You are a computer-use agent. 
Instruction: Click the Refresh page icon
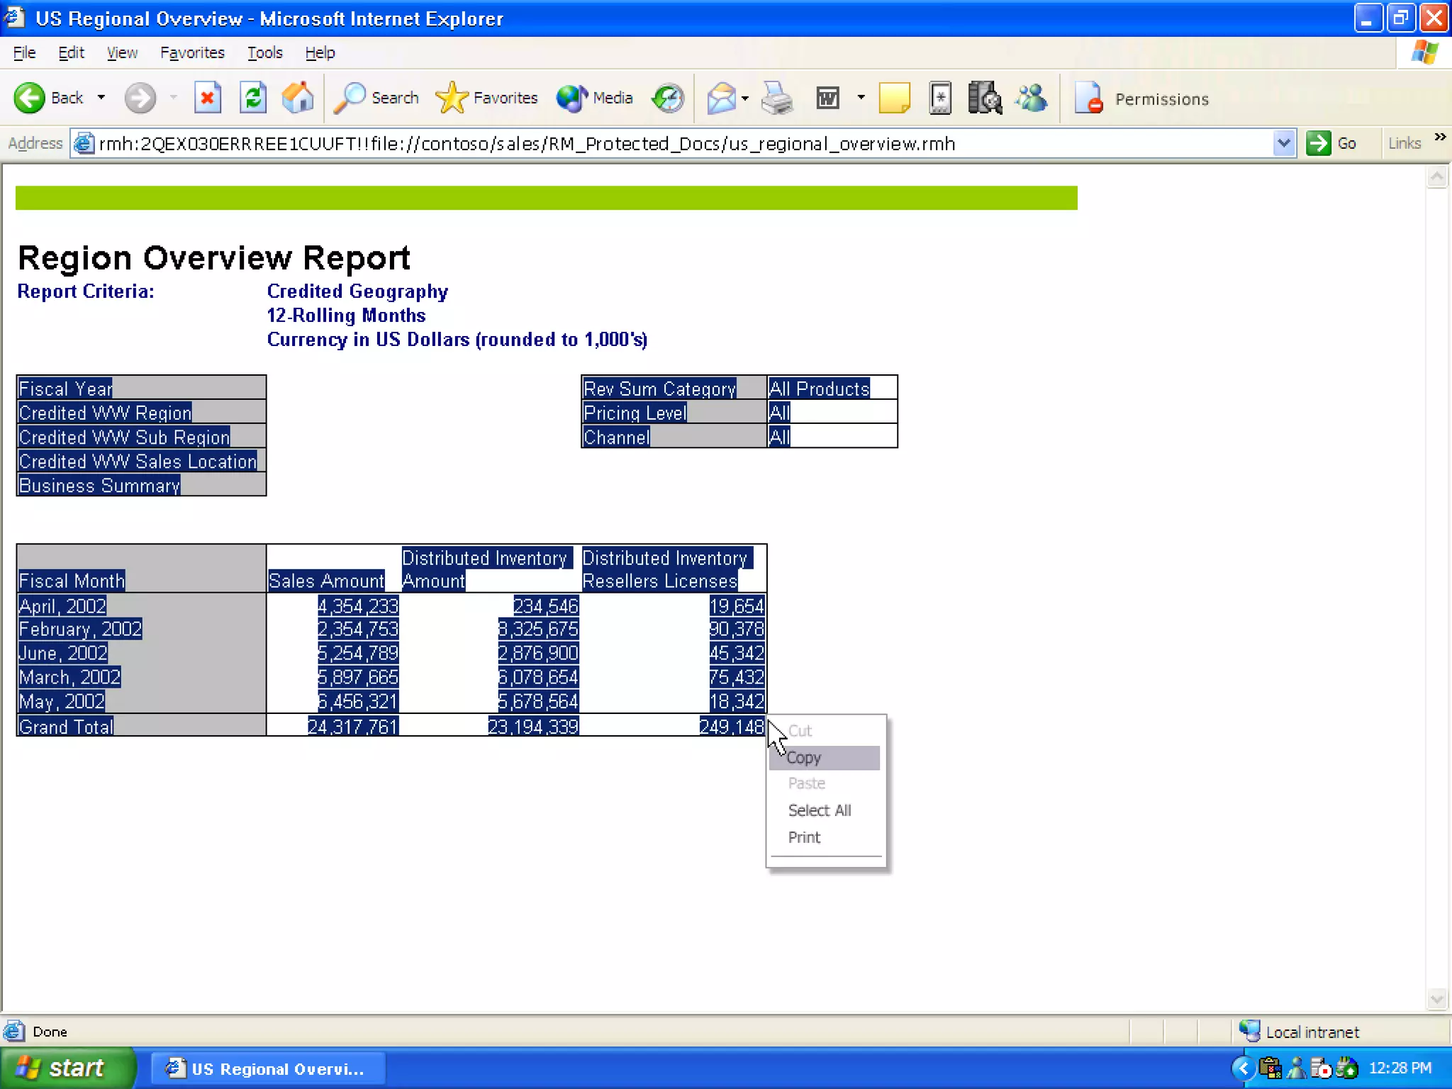[x=252, y=98]
